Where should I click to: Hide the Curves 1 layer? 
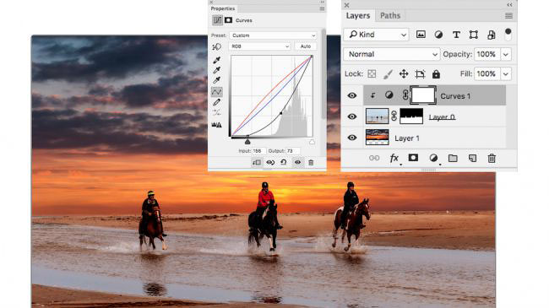pos(352,95)
